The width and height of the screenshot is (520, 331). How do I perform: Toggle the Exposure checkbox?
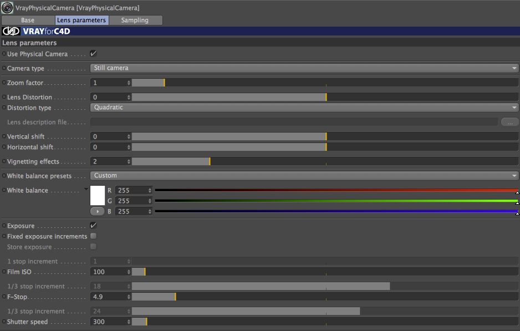click(x=94, y=226)
